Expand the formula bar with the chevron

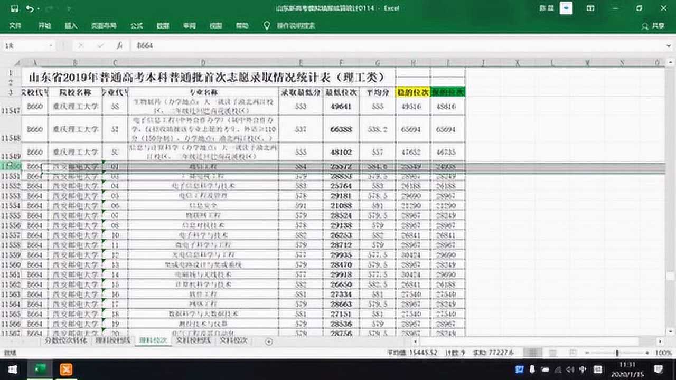click(669, 46)
